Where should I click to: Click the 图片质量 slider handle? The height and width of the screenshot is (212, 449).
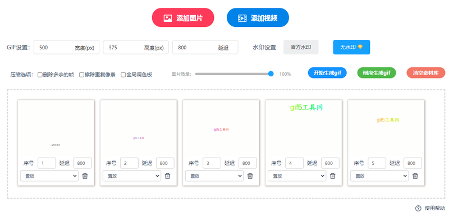coord(271,74)
